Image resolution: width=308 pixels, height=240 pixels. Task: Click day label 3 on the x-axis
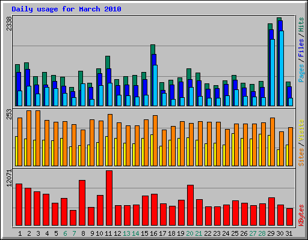pos(38,233)
